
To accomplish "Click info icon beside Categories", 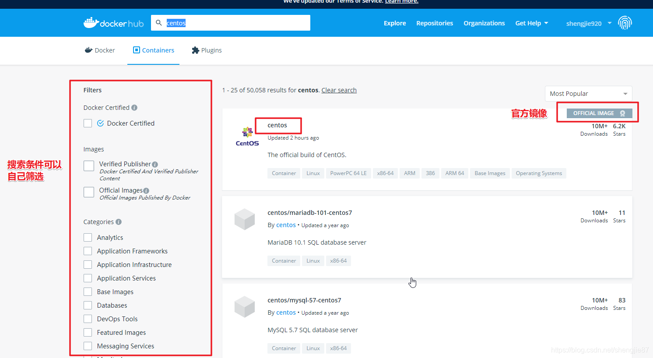I will pyautogui.click(x=119, y=222).
